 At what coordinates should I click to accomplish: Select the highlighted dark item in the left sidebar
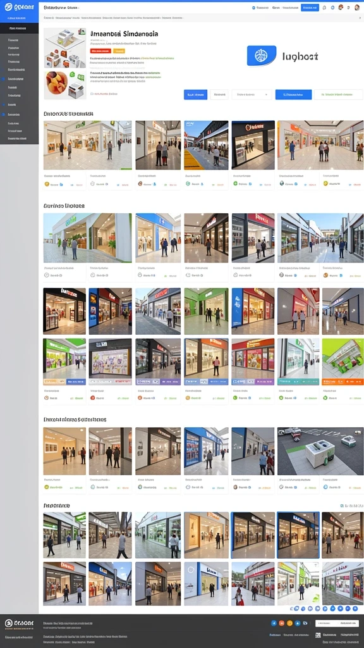19,28
